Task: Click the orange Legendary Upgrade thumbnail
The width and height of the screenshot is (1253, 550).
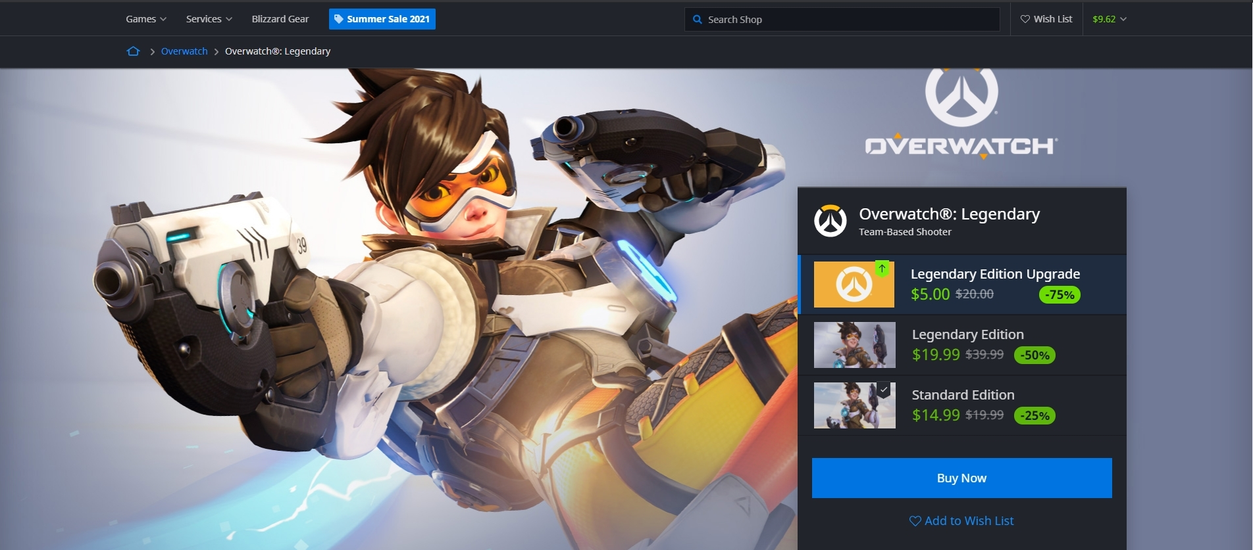Action: tap(854, 285)
